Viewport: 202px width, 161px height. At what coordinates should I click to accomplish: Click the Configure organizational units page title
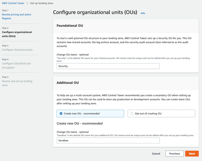tap(95, 13)
